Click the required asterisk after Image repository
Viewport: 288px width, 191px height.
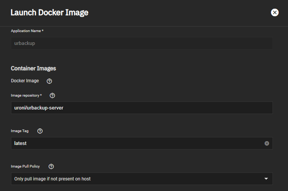(41, 95)
